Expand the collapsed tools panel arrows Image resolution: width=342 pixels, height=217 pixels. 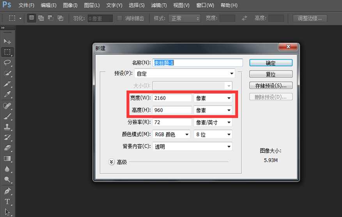(x=3, y=28)
